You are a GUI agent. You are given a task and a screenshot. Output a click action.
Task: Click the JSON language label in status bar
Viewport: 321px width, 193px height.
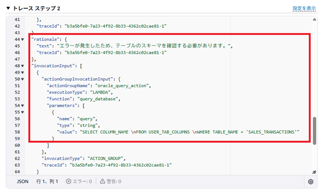point(22,181)
